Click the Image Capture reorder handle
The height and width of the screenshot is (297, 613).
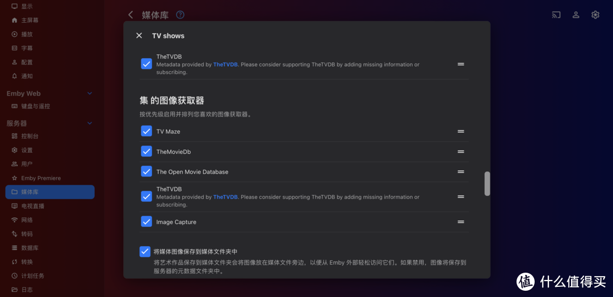461,222
